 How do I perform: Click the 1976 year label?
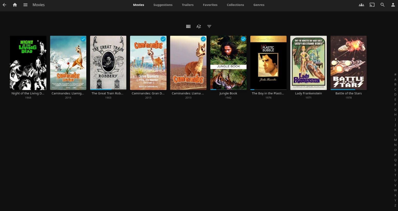pyautogui.click(x=268, y=98)
